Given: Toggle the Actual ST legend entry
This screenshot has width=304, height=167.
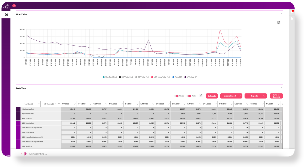Looking at the screenshot, I should click(x=177, y=77).
